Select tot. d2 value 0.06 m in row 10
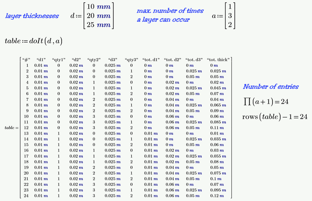Viewport: 312px width, 201px height. tap(172, 116)
